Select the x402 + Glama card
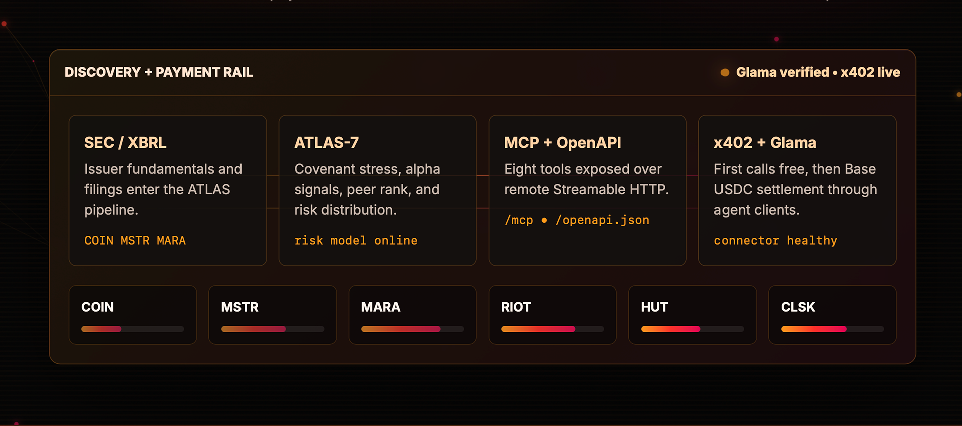Screen dimensions: 962x426 [x=797, y=190]
